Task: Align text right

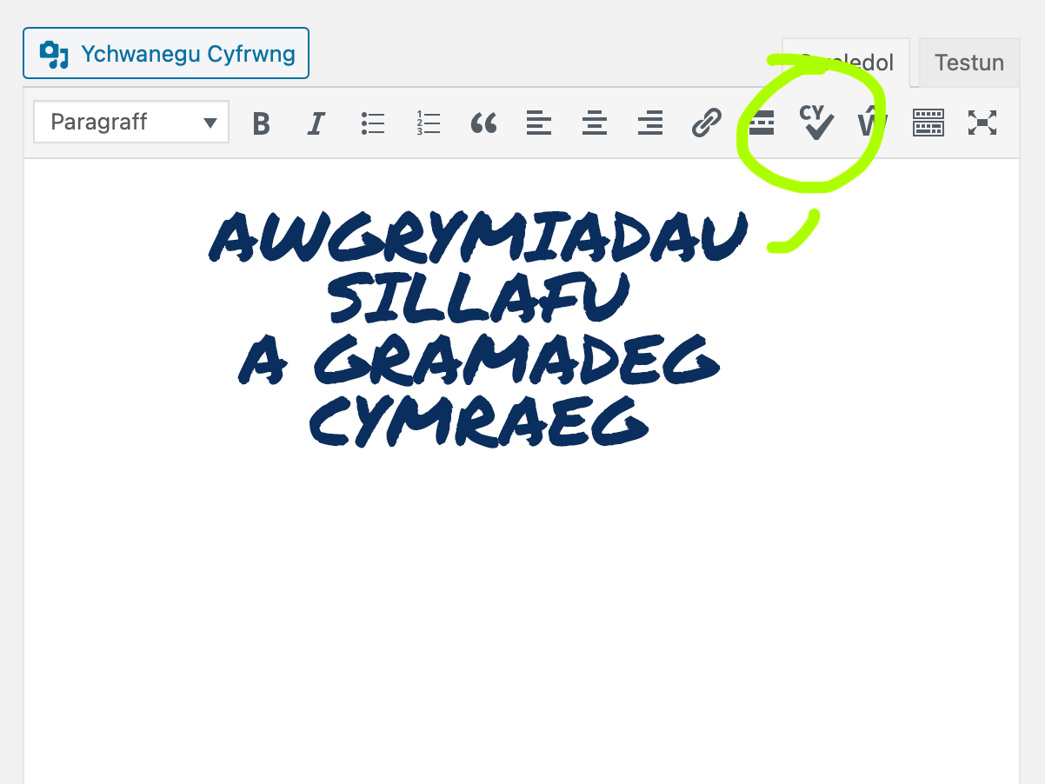Action: [650, 123]
